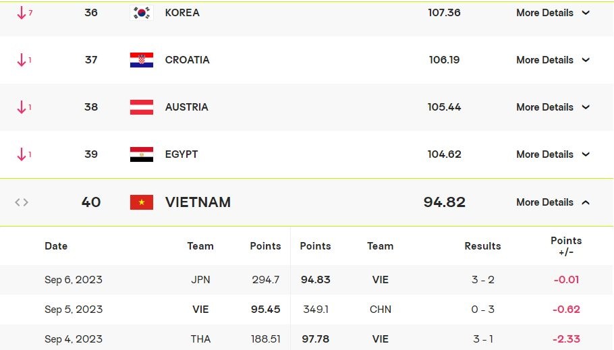This screenshot has width=614, height=350.
Task: Click Korea's down-arrow rank change icon
Action: click(22, 13)
